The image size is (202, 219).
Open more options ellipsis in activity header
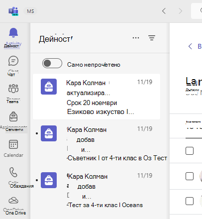point(136,38)
